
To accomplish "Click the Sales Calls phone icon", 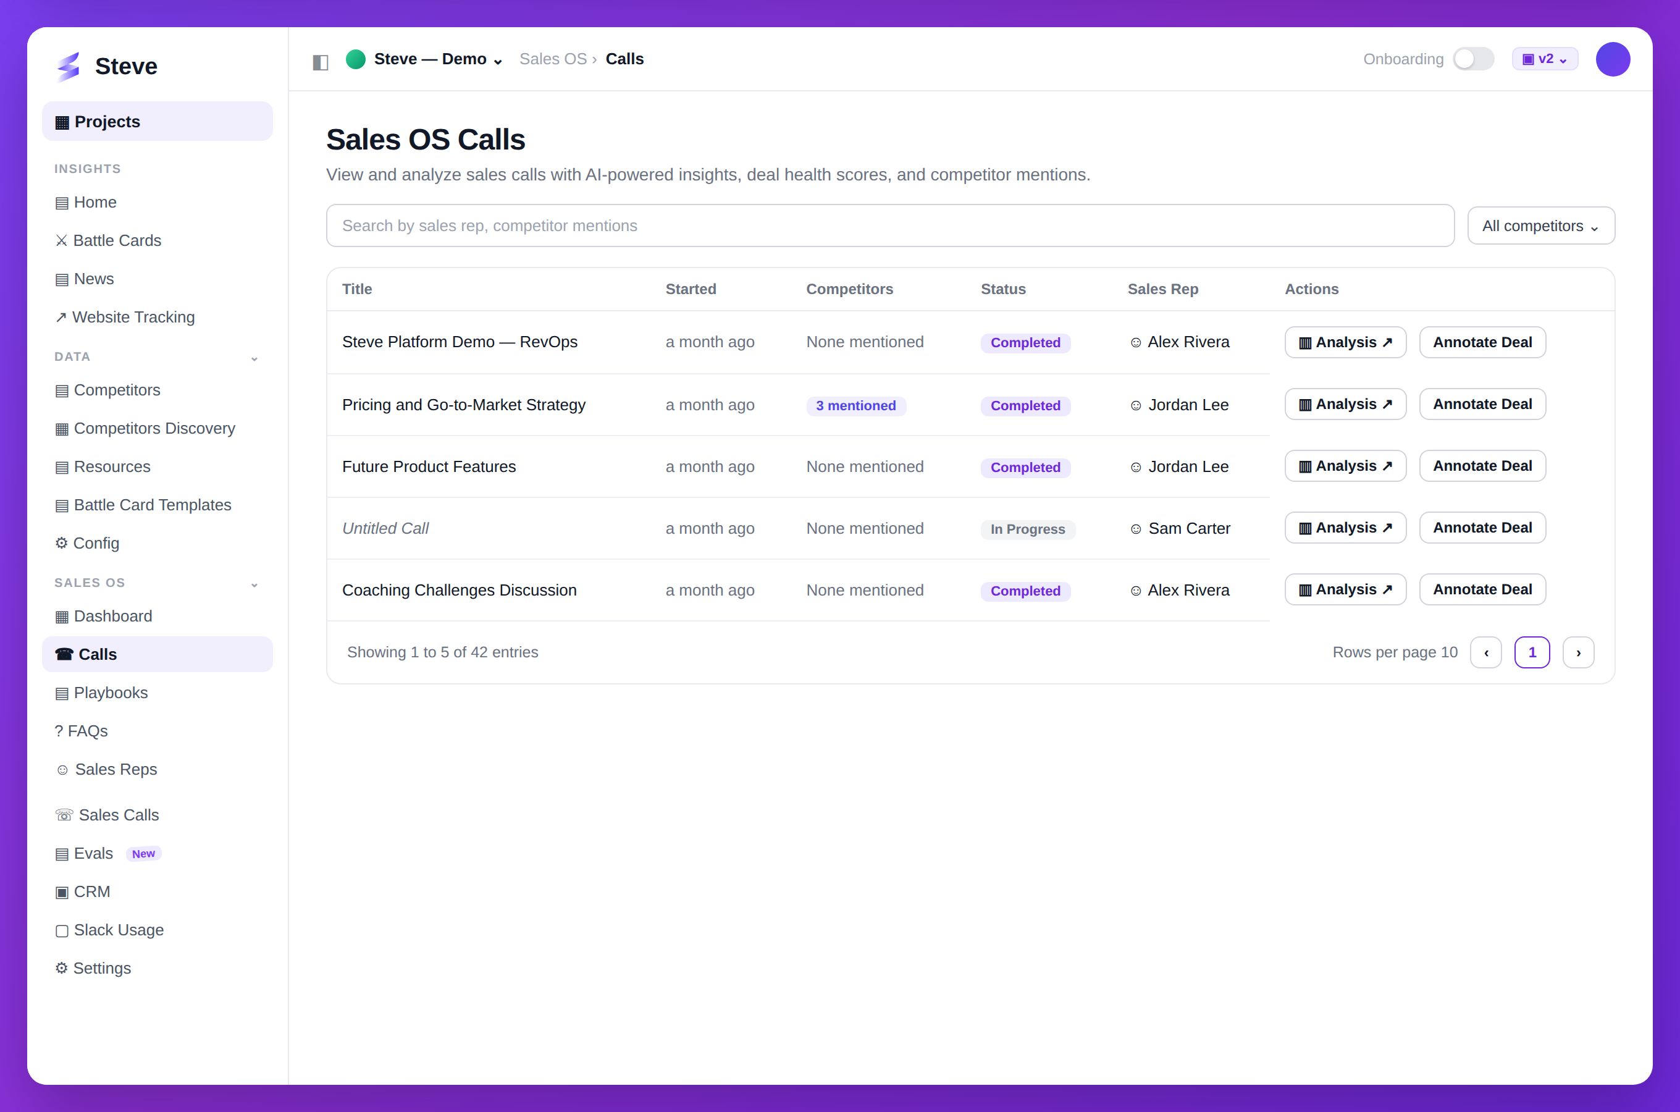I will [x=64, y=815].
